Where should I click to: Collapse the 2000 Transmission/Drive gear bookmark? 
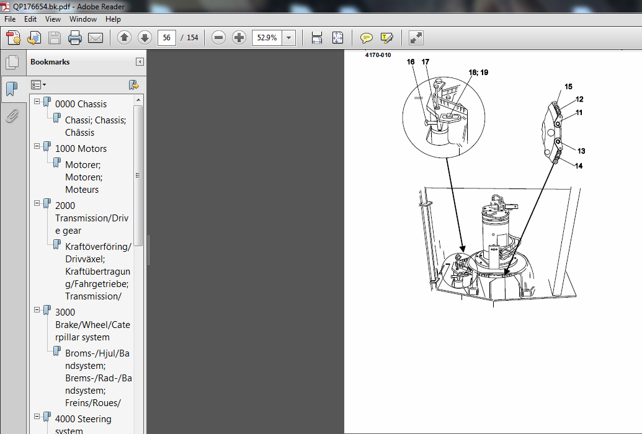(37, 203)
